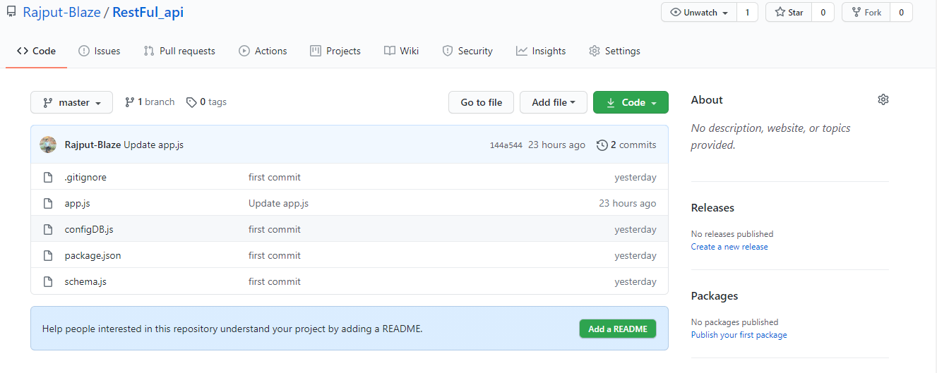Open the RestFul_api repository link
937x373 pixels.
pos(148,13)
